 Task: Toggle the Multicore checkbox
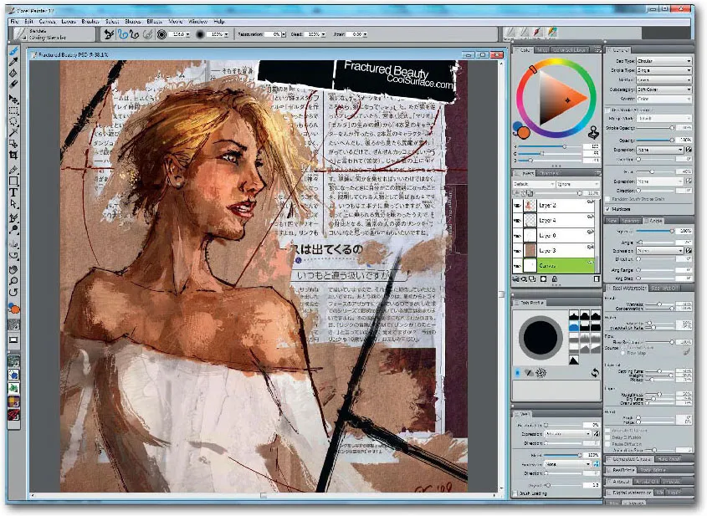click(x=607, y=209)
